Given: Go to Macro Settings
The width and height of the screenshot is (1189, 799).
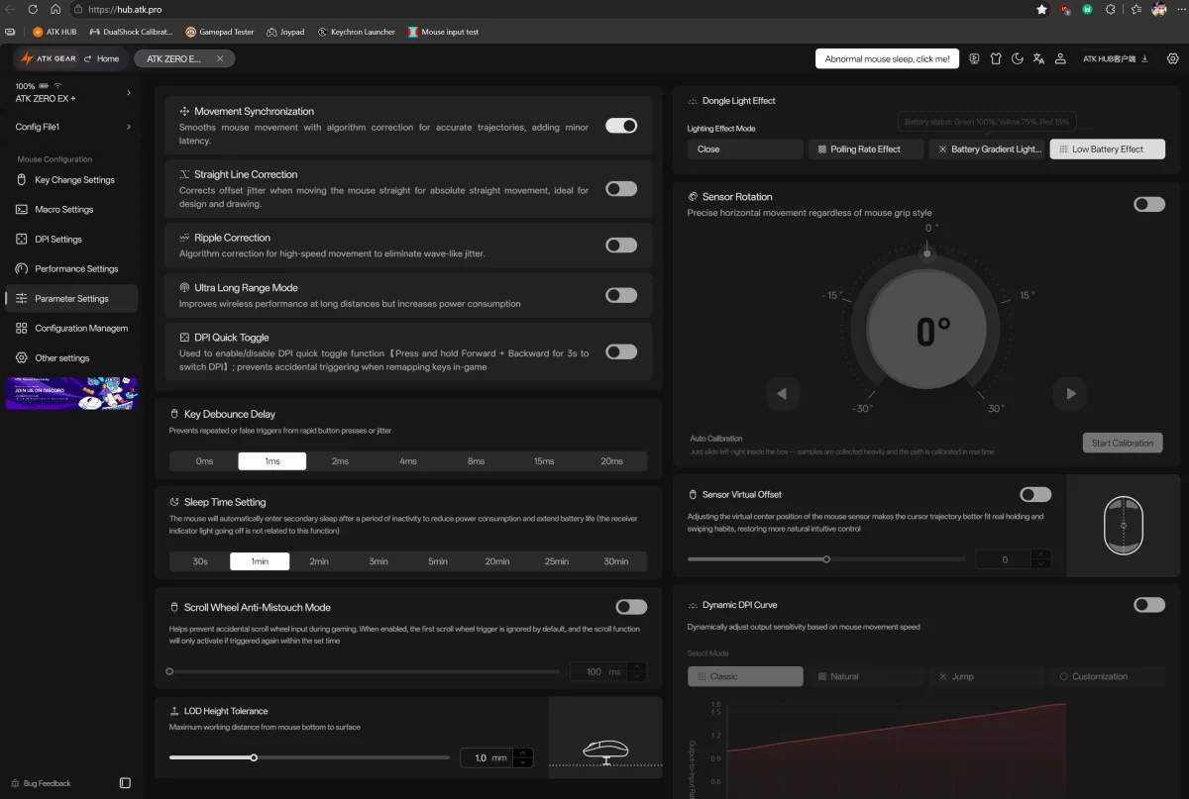Looking at the screenshot, I should 71,210.
